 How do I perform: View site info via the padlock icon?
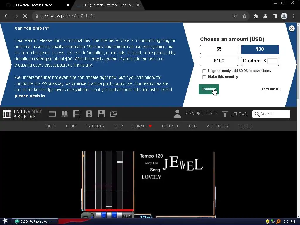click(37, 16)
